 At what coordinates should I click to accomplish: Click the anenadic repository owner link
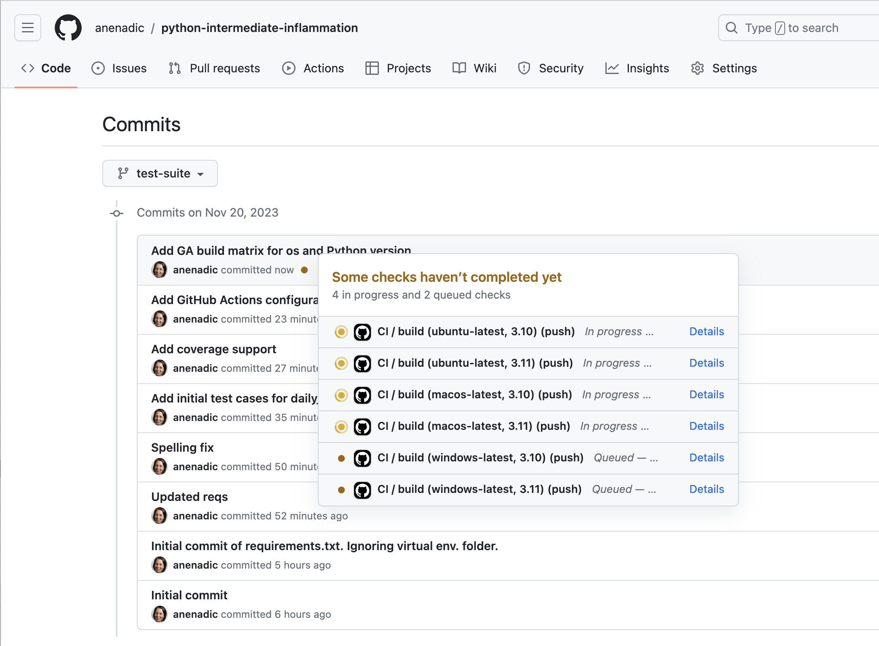[119, 28]
